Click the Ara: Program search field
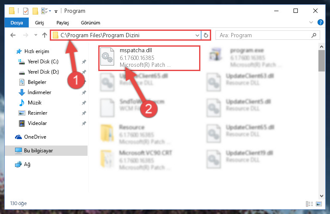The image size is (330, 214). 265,35
